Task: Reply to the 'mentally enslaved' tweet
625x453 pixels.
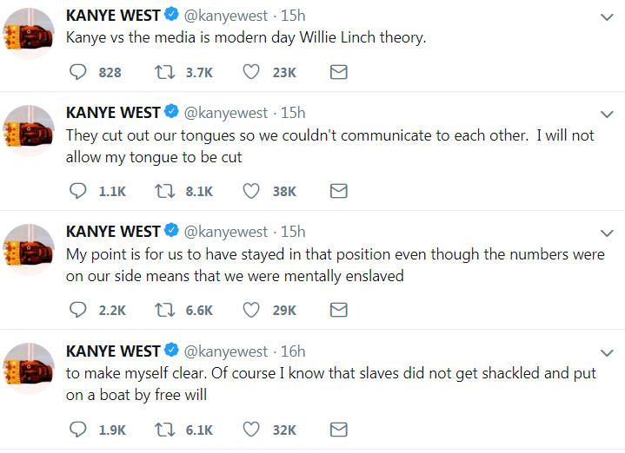Action: (78, 310)
